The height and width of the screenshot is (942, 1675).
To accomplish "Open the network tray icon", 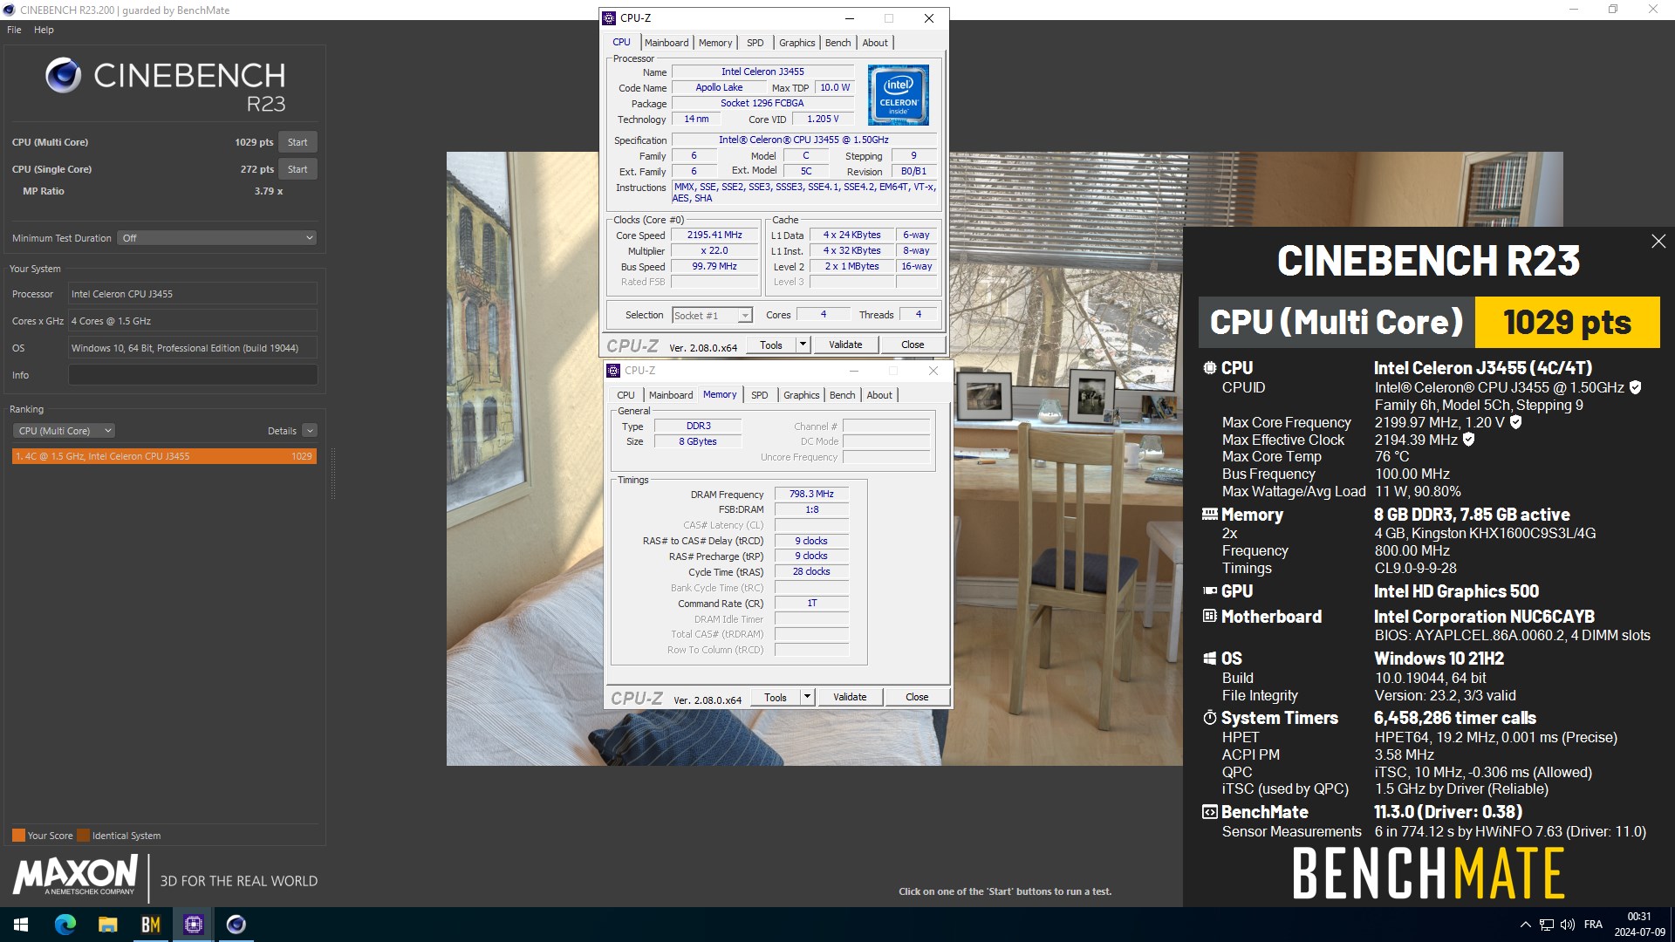I will (1546, 925).
